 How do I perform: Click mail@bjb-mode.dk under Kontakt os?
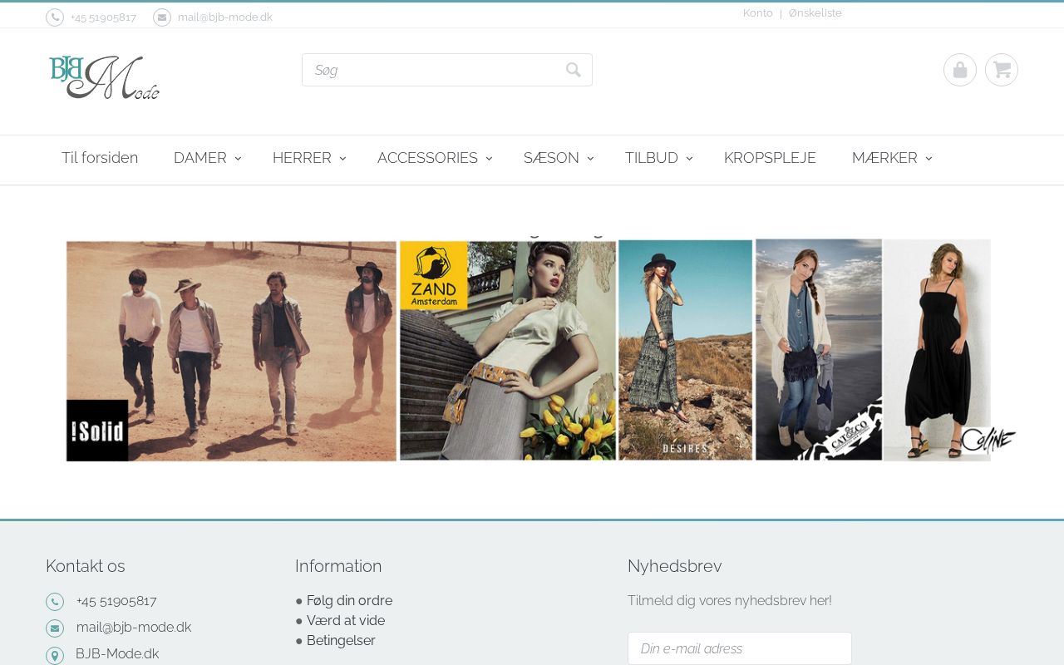coord(134,628)
